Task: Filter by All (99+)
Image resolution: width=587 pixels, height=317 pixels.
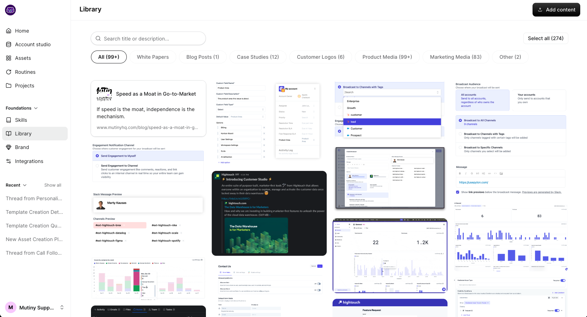Action: click(109, 57)
